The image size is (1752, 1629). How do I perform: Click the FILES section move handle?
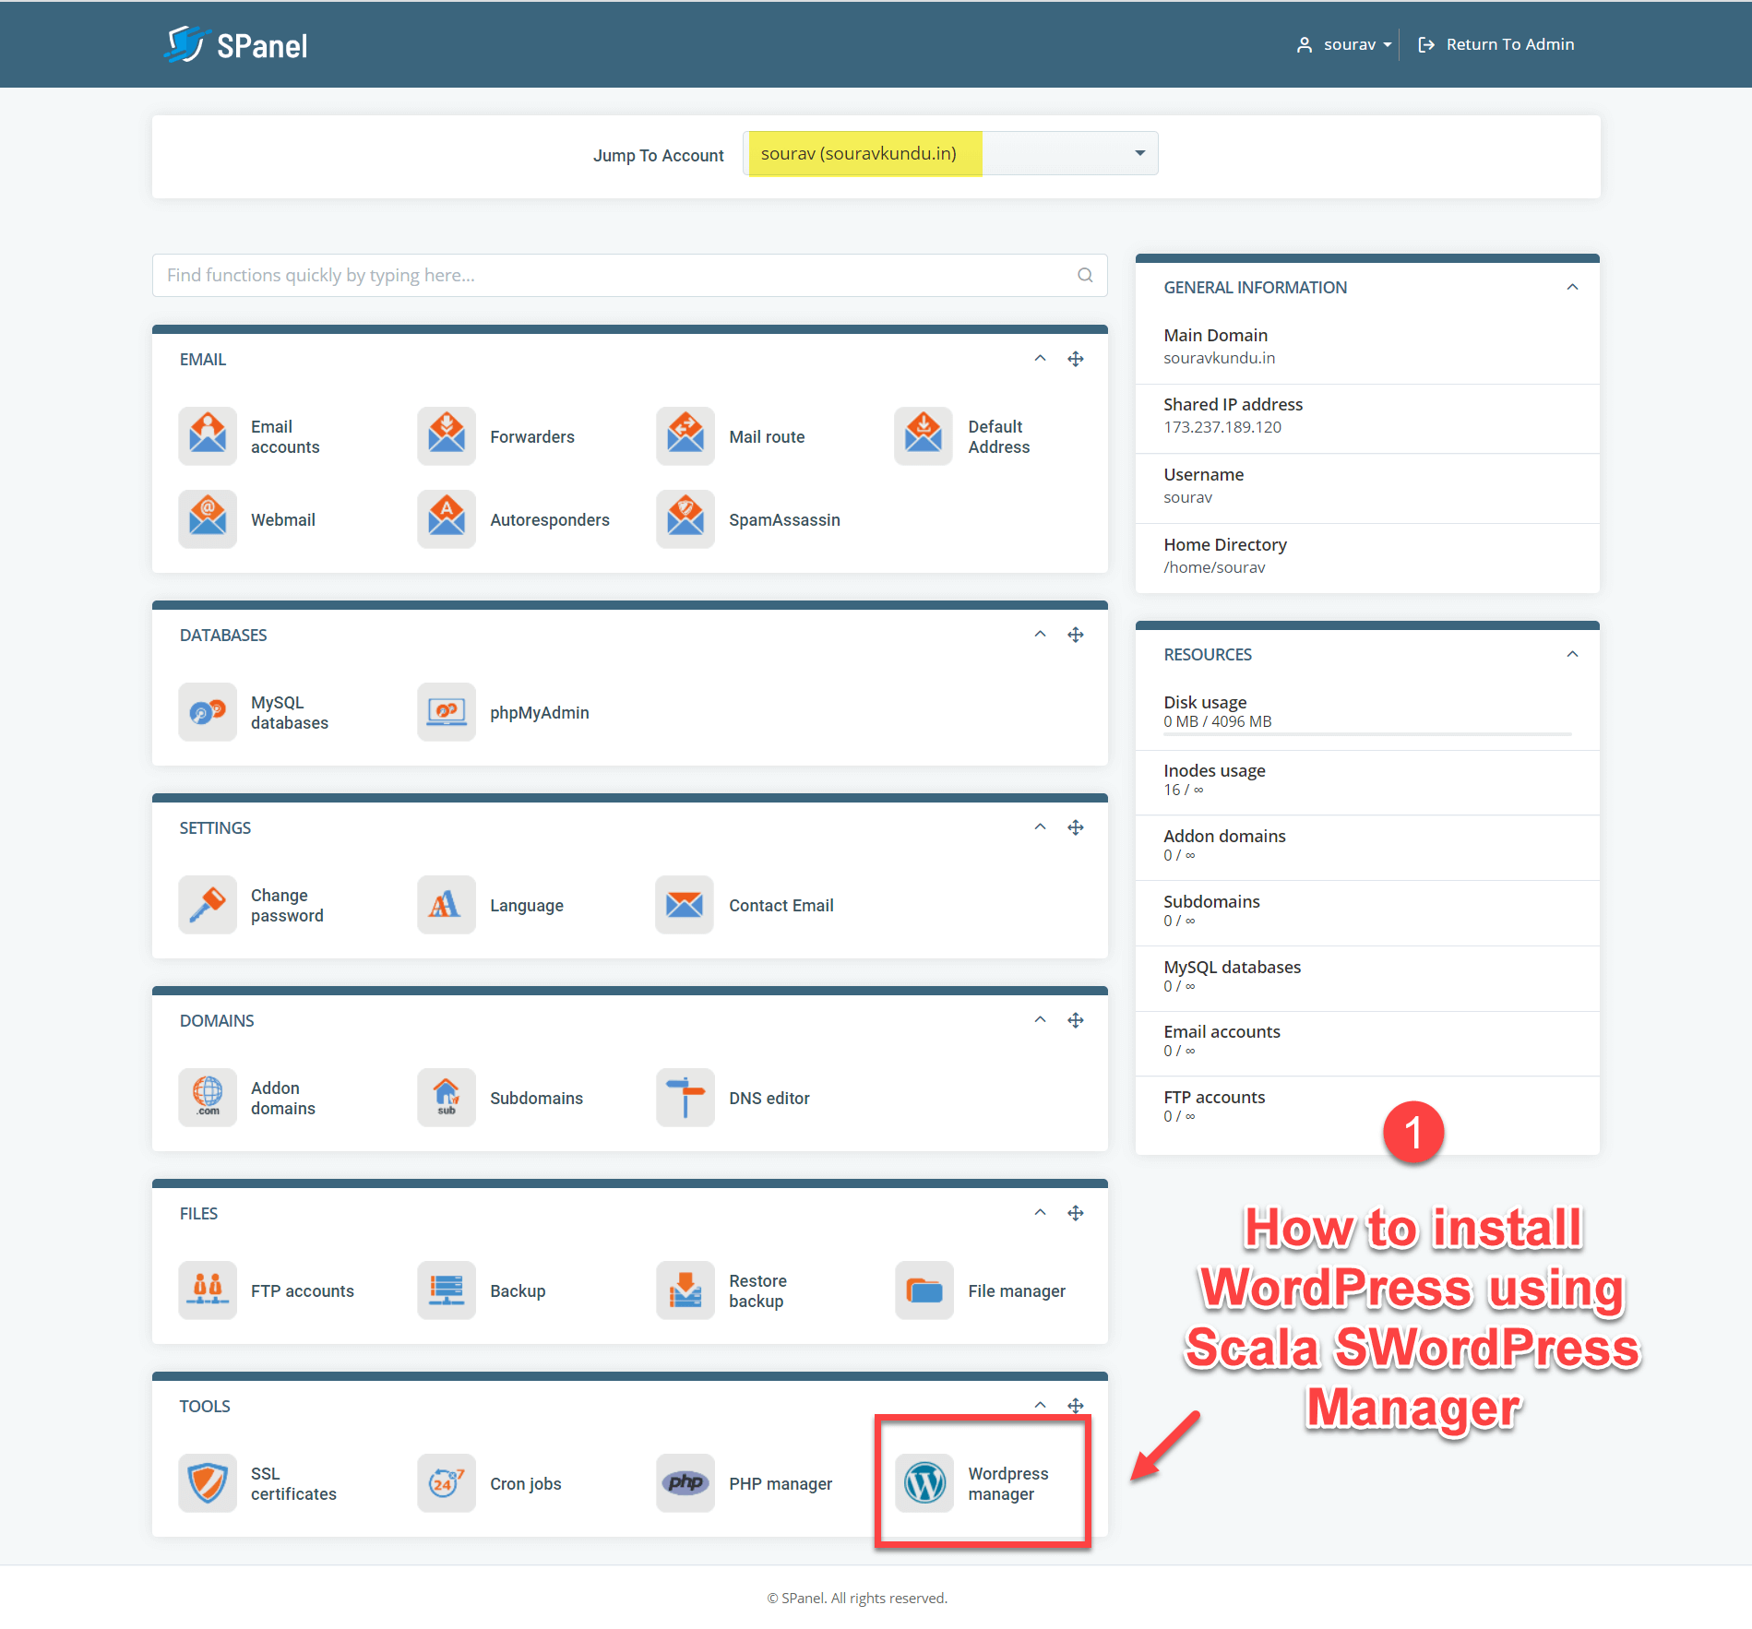(1076, 1213)
